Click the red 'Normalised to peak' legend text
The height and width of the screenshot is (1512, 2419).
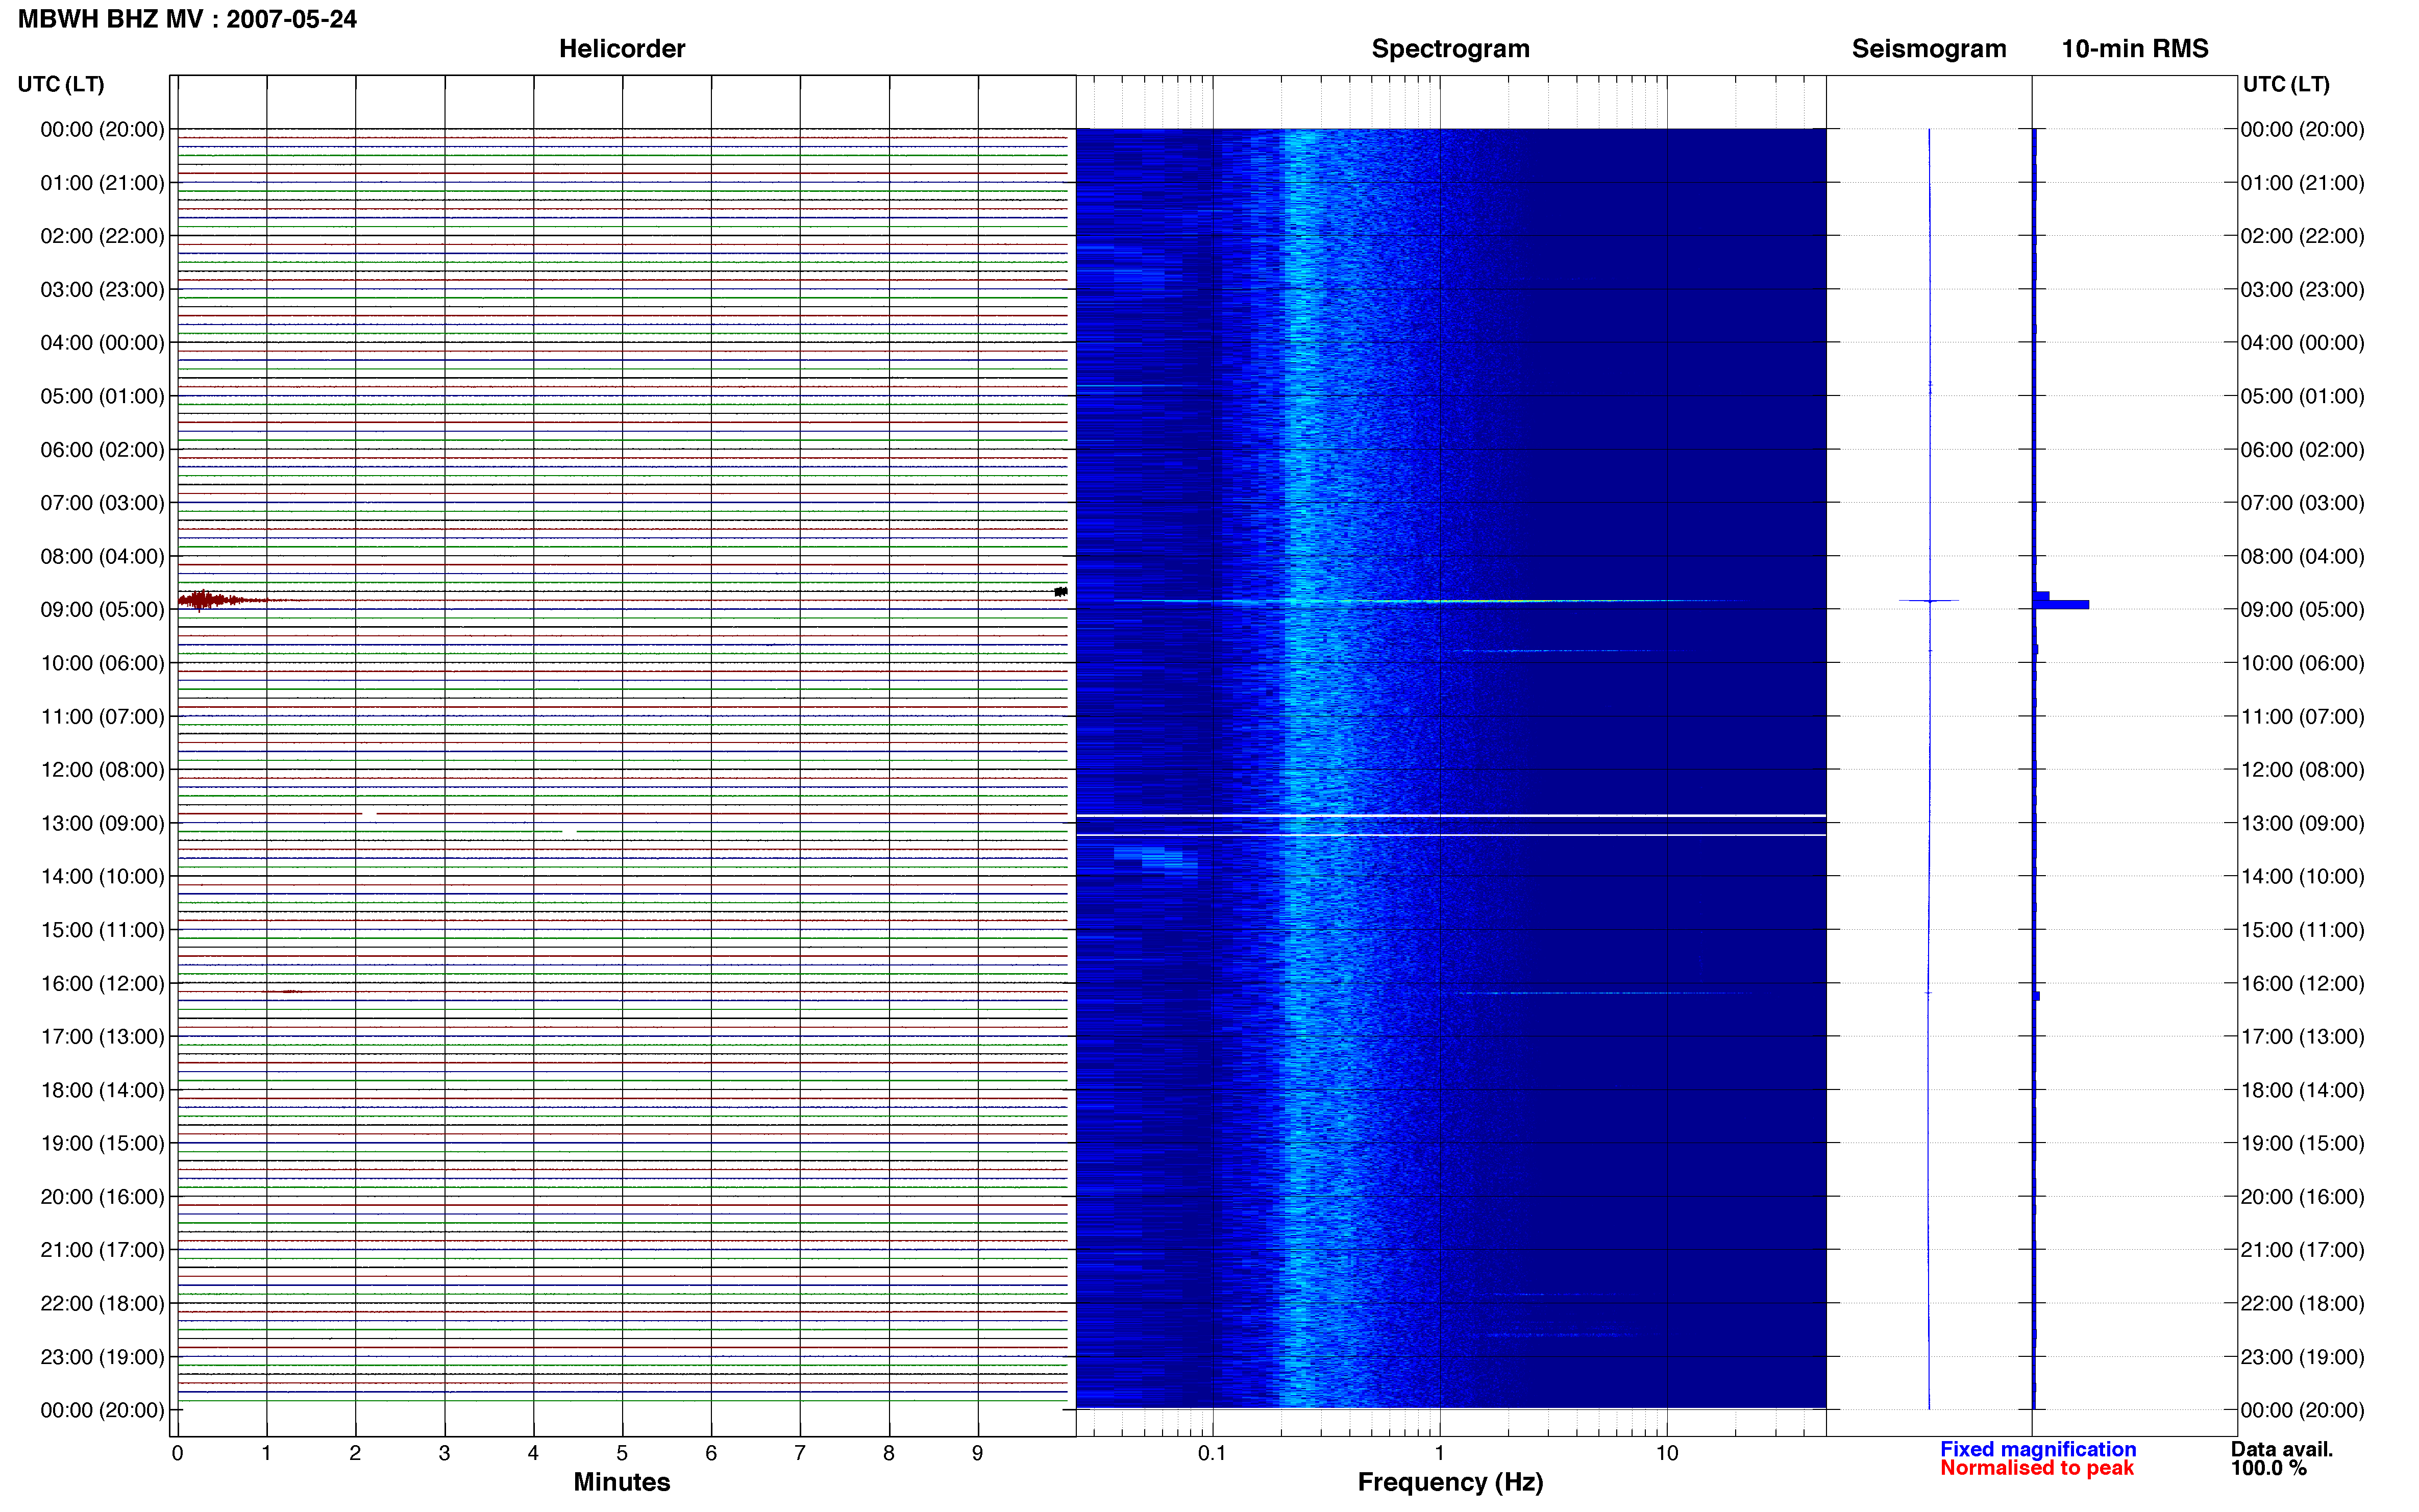click(2037, 1468)
